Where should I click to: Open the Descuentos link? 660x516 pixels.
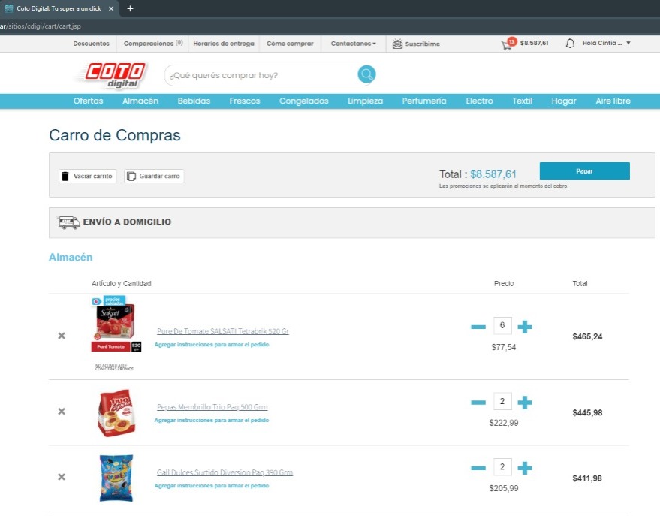91,44
